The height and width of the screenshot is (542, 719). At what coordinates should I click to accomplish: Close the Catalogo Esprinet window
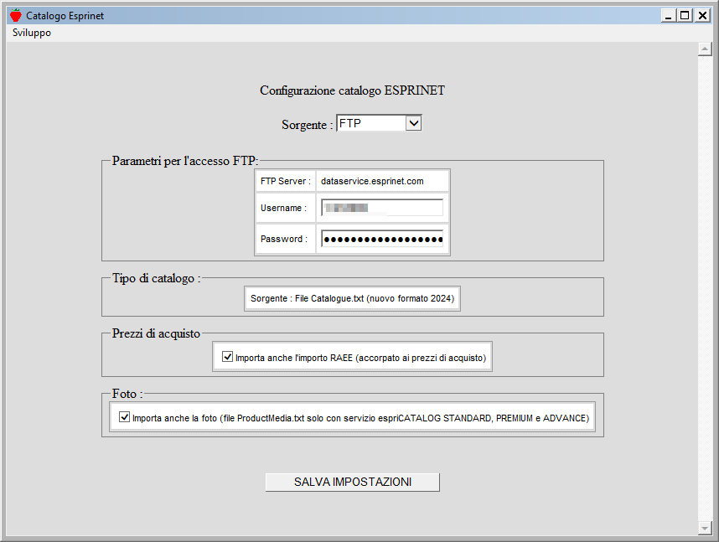702,16
